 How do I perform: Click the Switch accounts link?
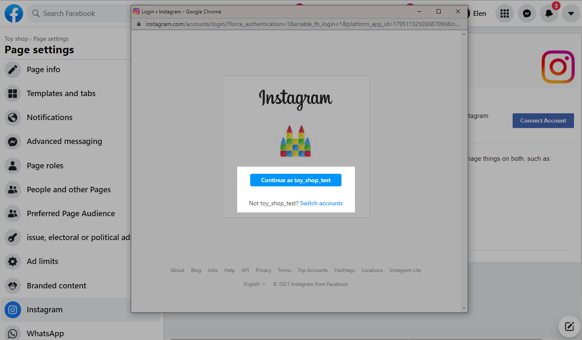tap(321, 203)
